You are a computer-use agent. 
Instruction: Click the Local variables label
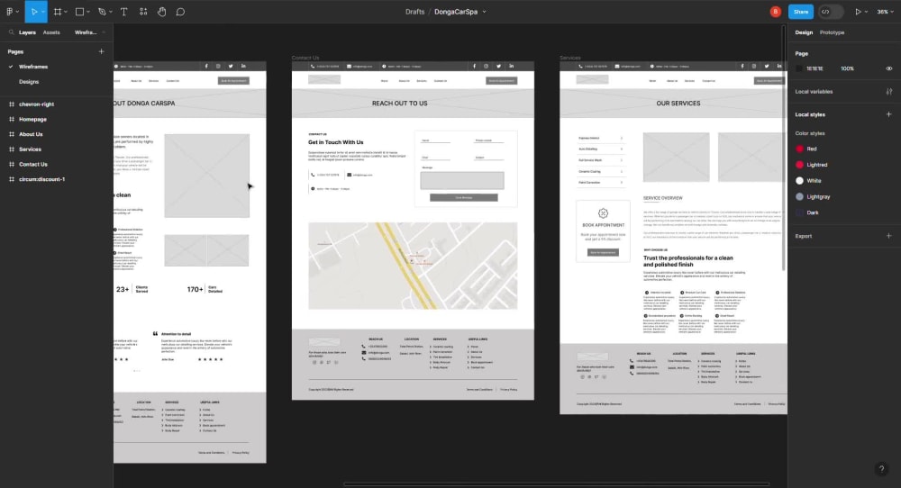click(x=814, y=92)
